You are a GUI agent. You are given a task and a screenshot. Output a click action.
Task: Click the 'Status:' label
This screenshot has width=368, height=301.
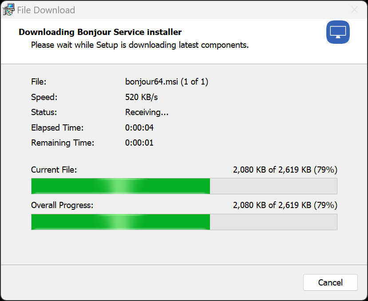point(44,112)
